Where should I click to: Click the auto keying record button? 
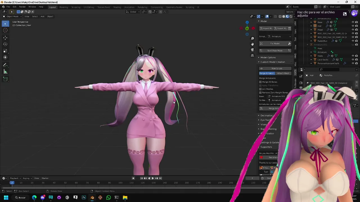tap(133, 178)
